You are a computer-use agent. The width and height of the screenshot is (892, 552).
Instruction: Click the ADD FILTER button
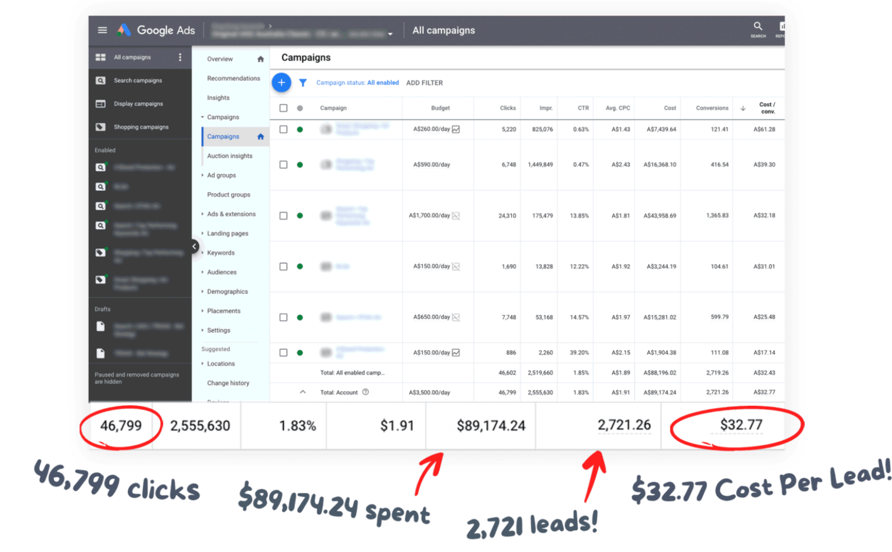point(425,82)
